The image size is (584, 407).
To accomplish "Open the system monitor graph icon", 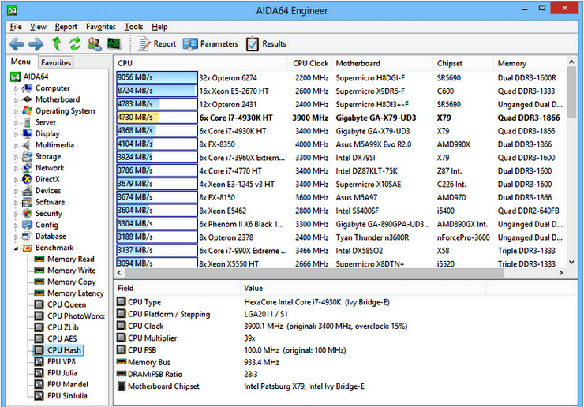I will tap(114, 44).
